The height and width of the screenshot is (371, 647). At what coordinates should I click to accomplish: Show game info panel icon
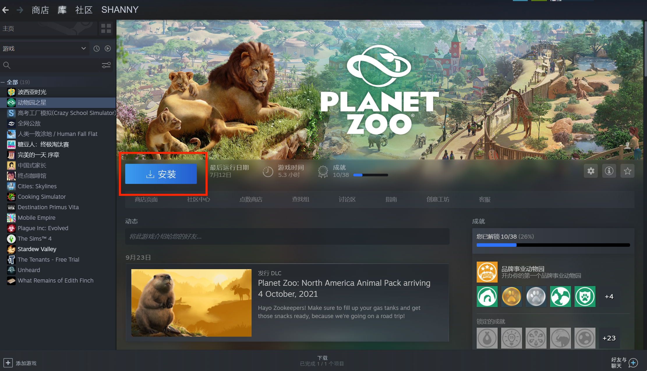coord(609,171)
